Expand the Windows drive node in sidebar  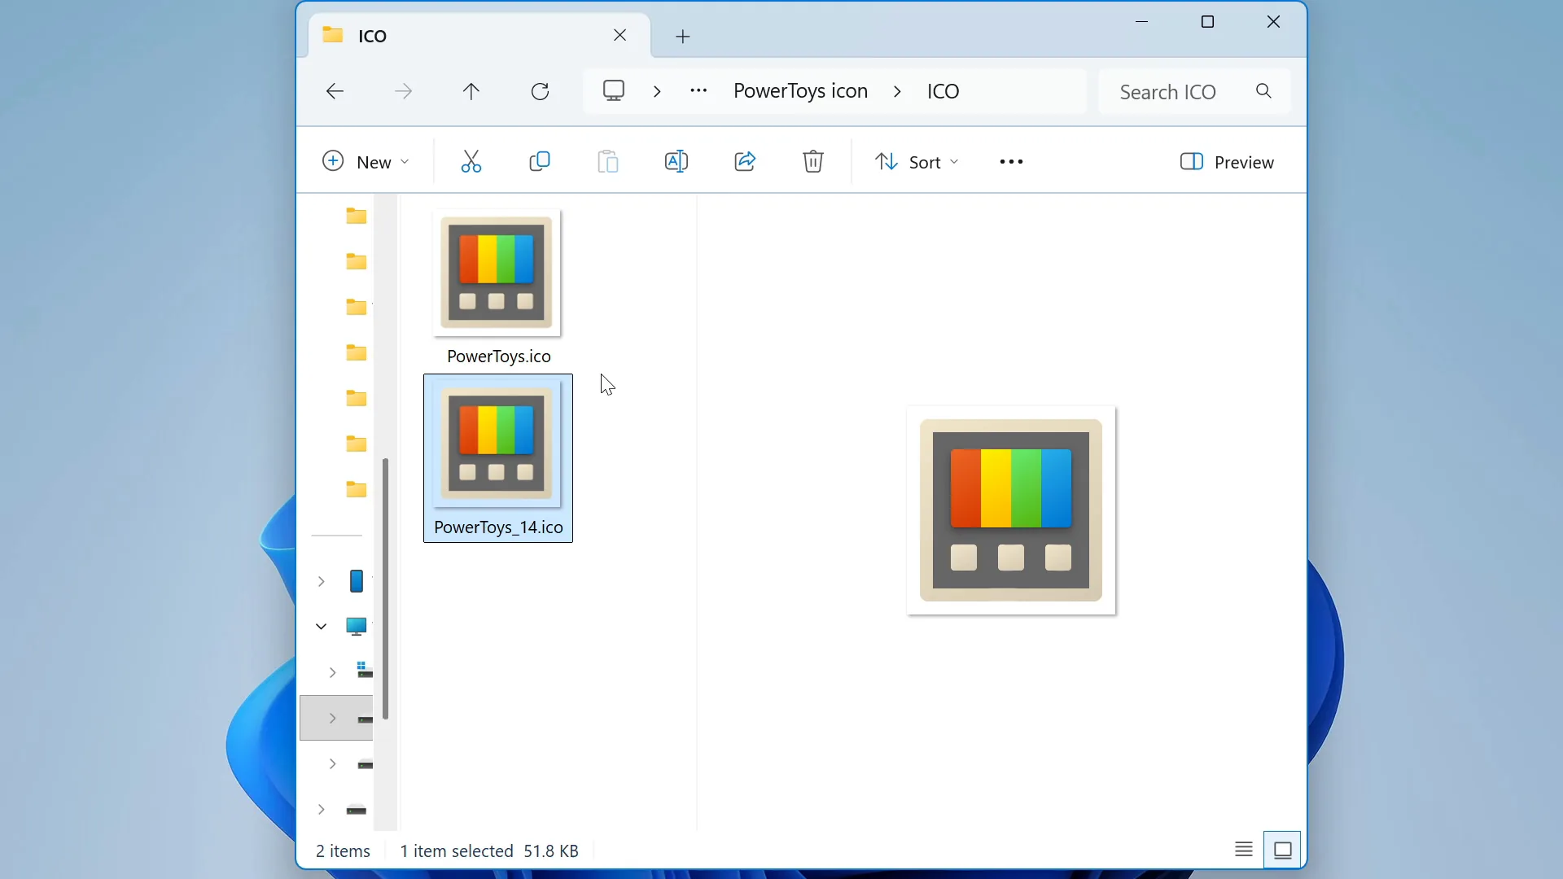coord(332,672)
